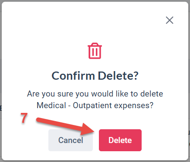Click the word 'Delete' in the heading
The height and width of the screenshot is (162, 190).
[x=118, y=76]
